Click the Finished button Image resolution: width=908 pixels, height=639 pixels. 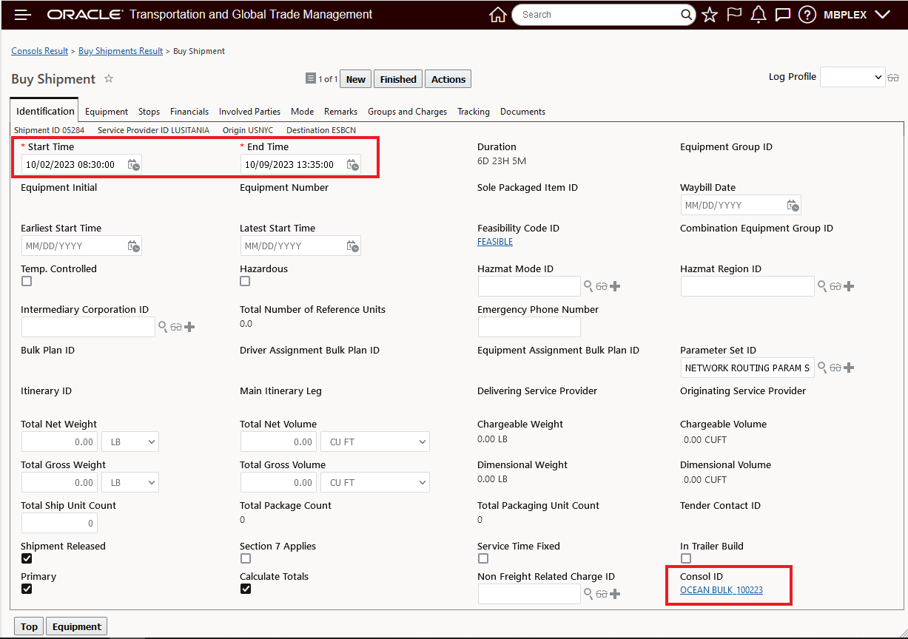click(398, 79)
